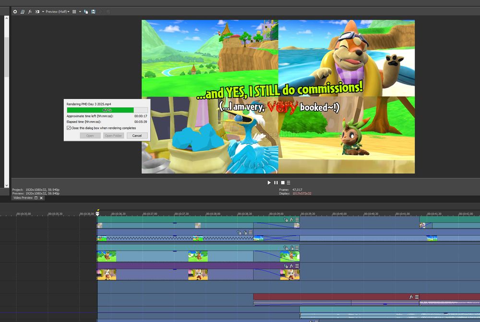The height and width of the screenshot is (322, 480).
Task: Click small thumbnail near 00:10:41.30 on top track
Action: 422,226
